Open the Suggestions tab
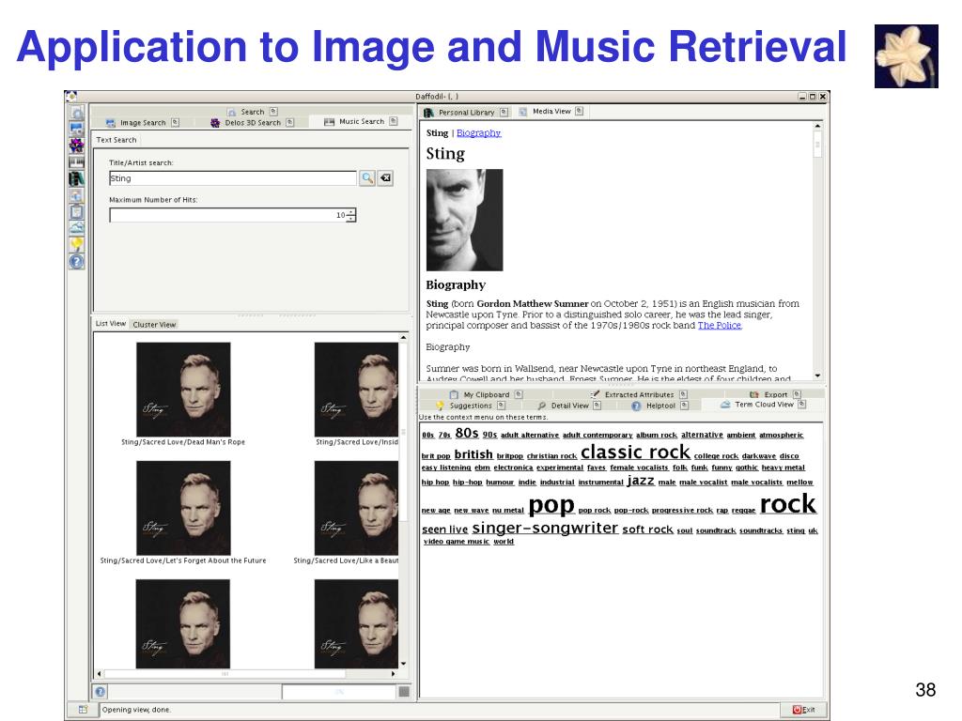The height and width of the screenshot is (721, 962). [470, 406]
